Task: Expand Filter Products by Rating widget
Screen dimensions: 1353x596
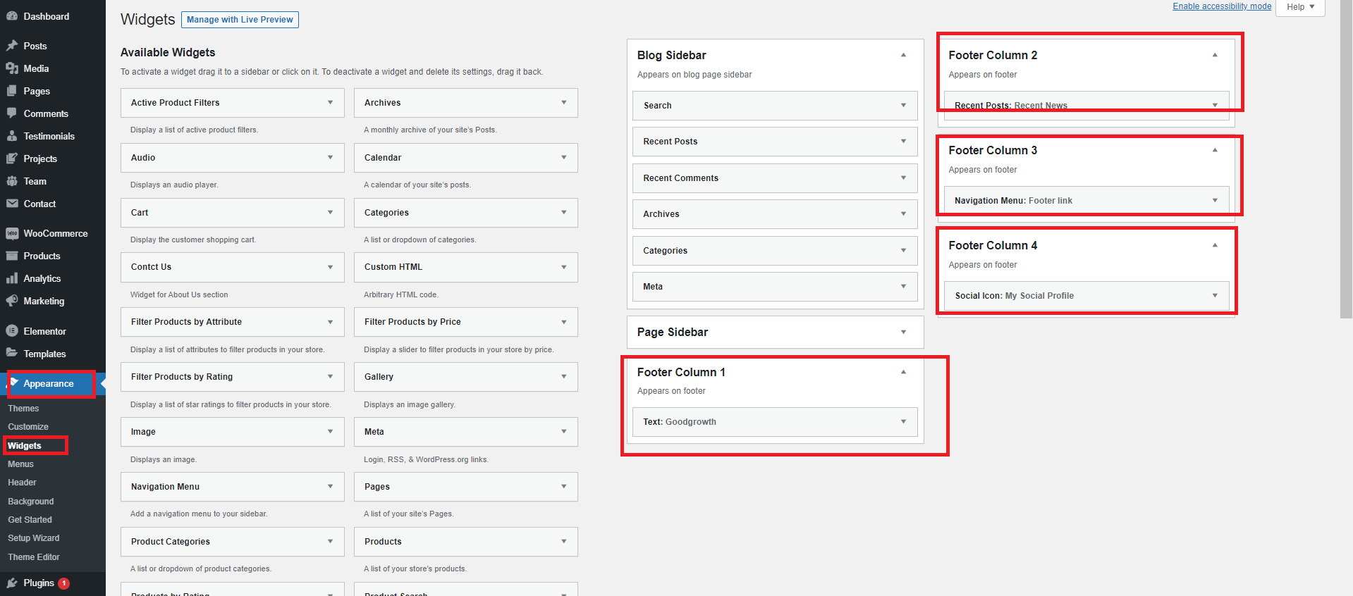Action: (330, 377)
